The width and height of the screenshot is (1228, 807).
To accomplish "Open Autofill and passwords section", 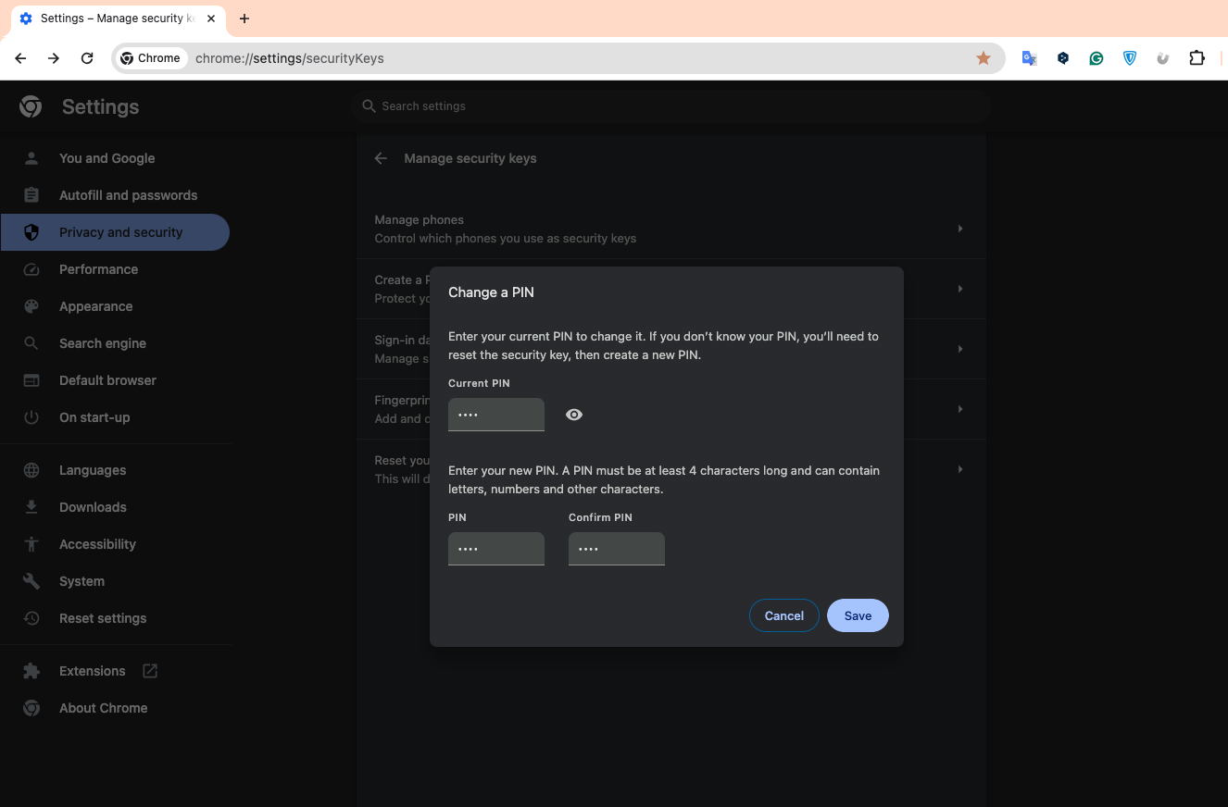I will point(128,195).
